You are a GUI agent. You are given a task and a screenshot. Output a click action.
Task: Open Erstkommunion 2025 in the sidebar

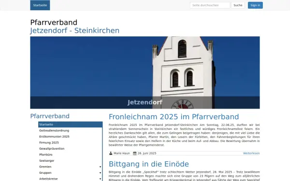tap(54, 137)
